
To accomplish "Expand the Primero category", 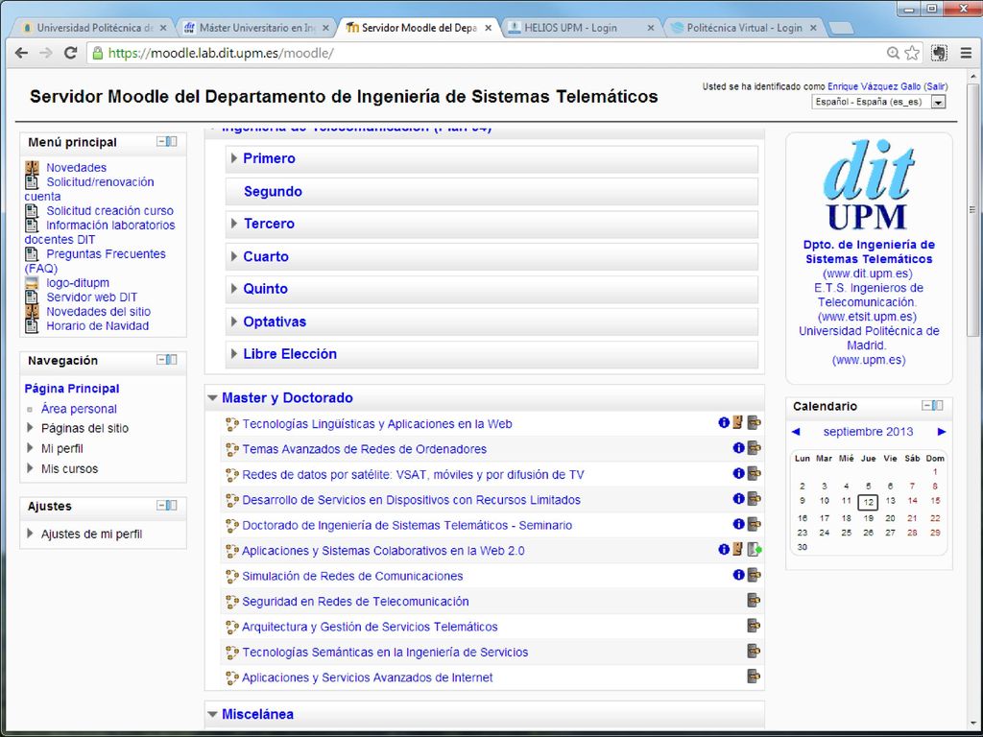I will click(234, 158).
